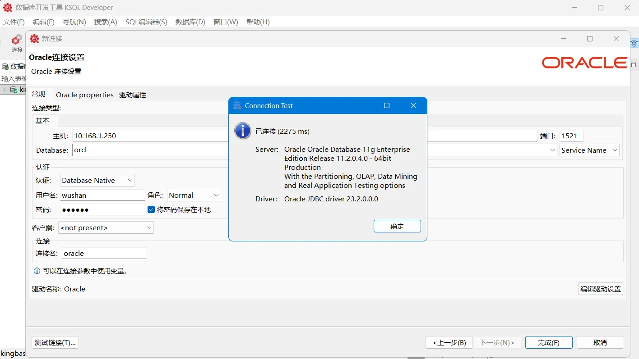Click the ORACLE logo image
Screen dimensions: 639x359
584,63
